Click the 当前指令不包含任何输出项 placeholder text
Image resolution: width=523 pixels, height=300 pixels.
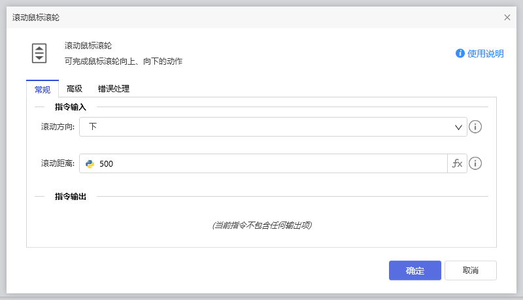pos(261,225)
